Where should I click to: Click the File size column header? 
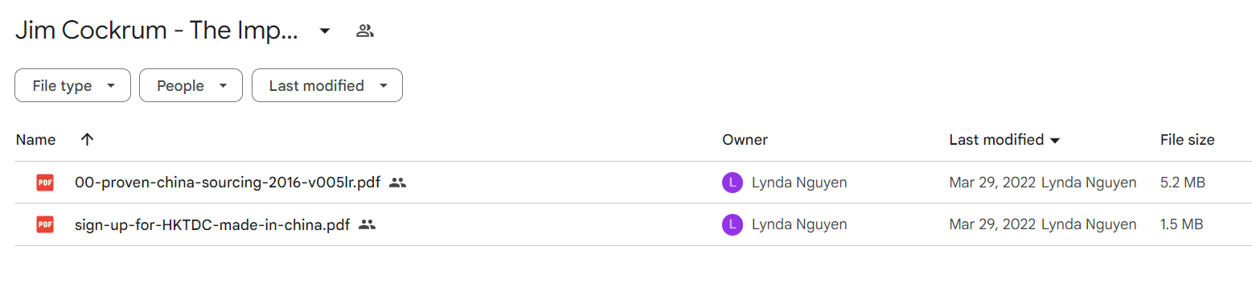pyautogui.click(x=1187, y=139)
